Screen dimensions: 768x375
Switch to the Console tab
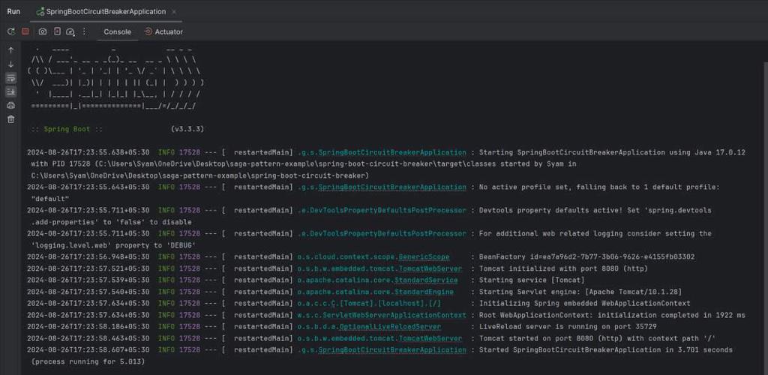pos(118,31)
